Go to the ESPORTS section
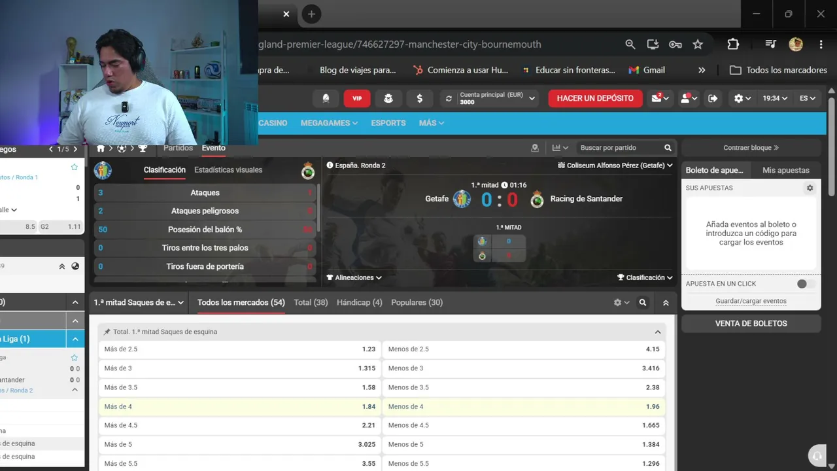This screenshot has height=471, width=837. 388,123
